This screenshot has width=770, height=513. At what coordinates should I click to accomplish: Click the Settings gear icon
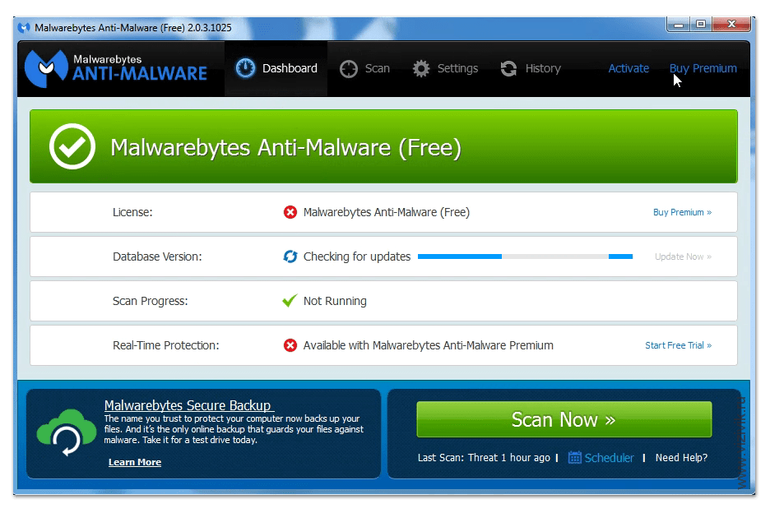pyautogui.click(x=421, y=69)
